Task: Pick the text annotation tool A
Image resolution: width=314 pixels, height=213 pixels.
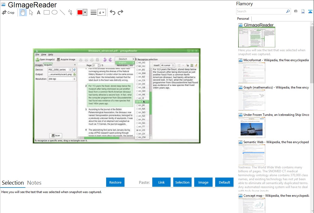Action: click(x=39, y=12)
